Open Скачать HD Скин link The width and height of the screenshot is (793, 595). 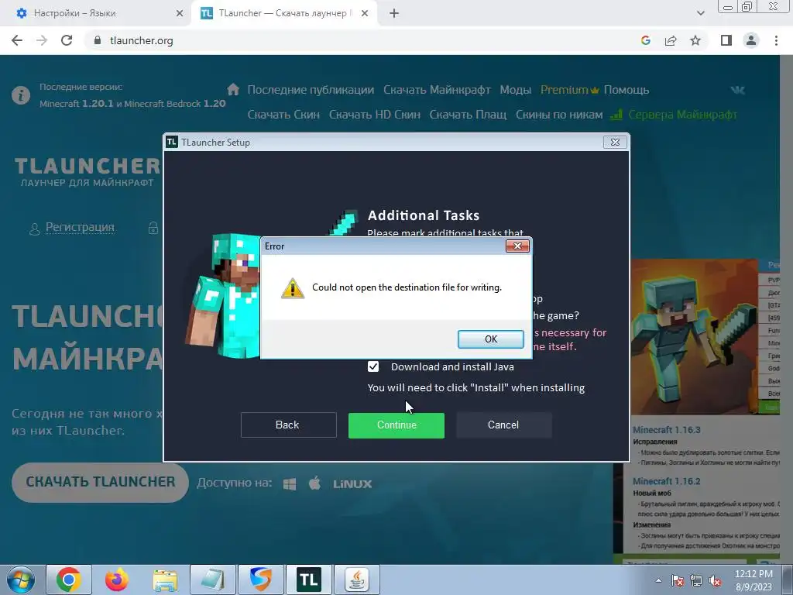(375, 115)
